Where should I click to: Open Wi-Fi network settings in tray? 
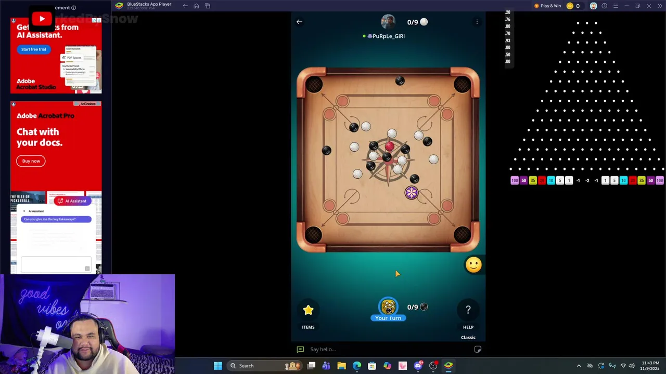(623, 366)
